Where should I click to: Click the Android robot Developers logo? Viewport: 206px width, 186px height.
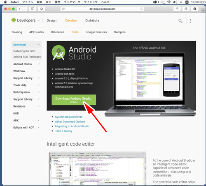click(x=14, y=20)
